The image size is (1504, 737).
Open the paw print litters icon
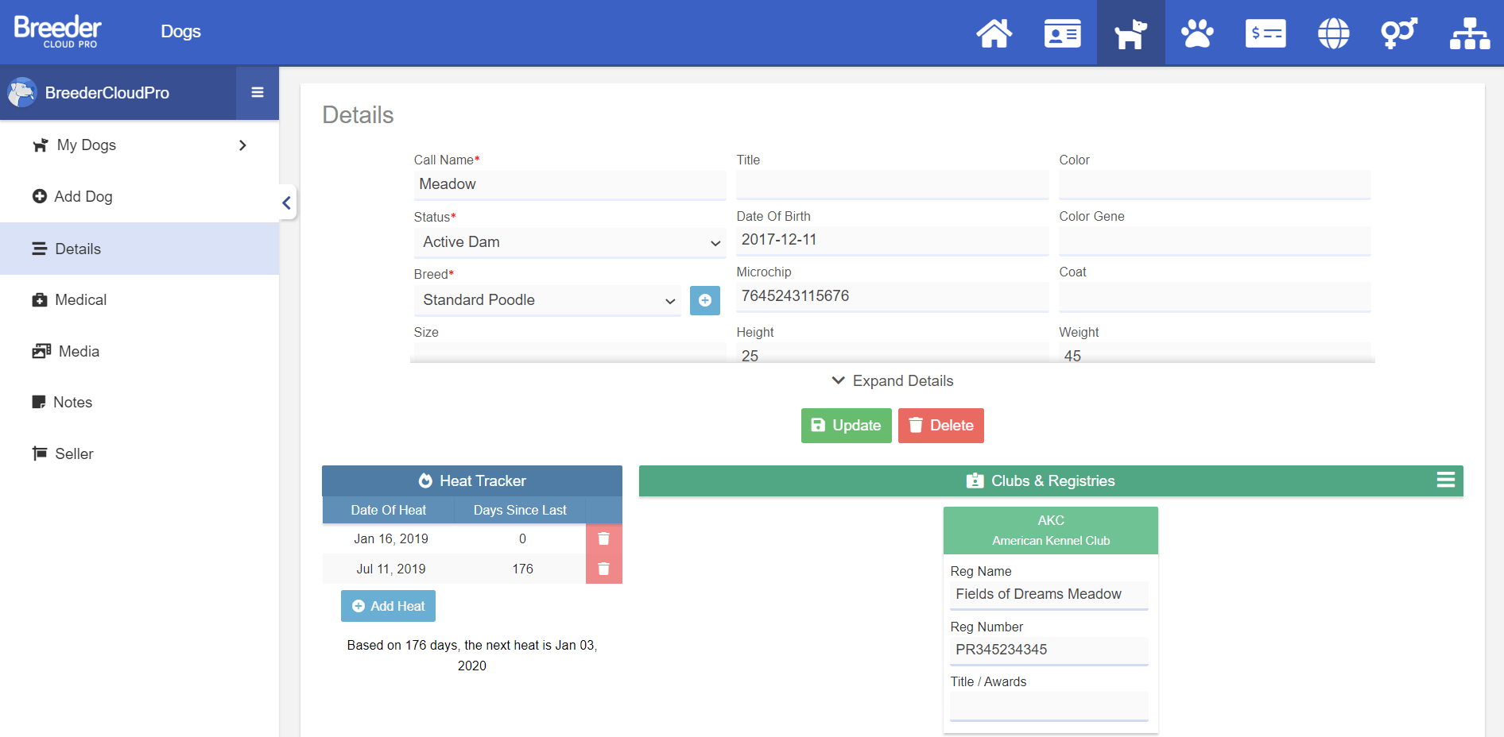[1197, 33]
